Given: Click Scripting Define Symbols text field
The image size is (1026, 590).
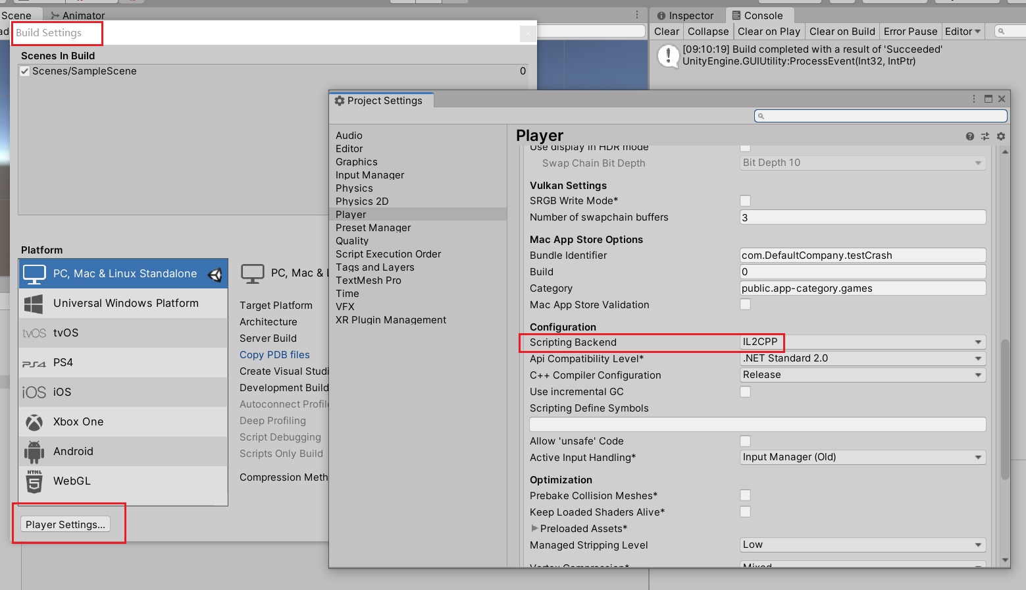Looking at the screenshot, I should (x=757, y=424).
